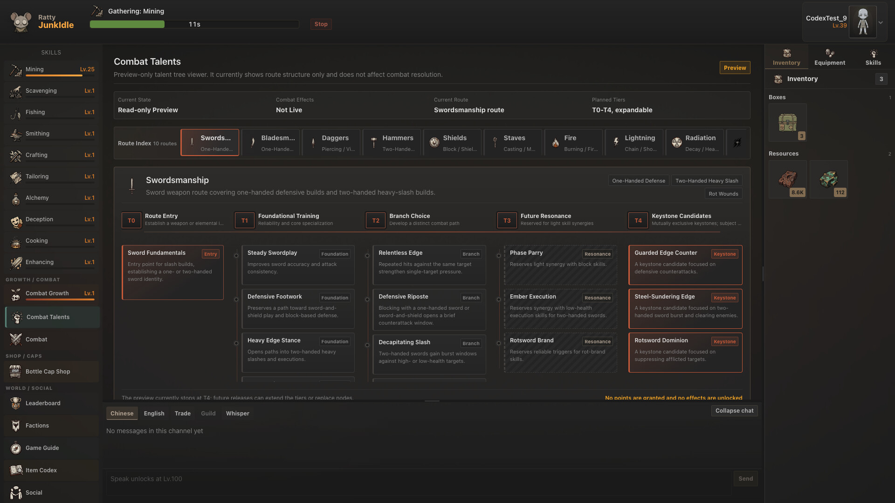The height and width of the screenshot is (503, 895).
Task: Switch to the Equipment tab
Action: click(x=829, y=57)
